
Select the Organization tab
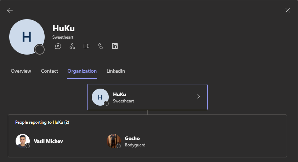82,71
